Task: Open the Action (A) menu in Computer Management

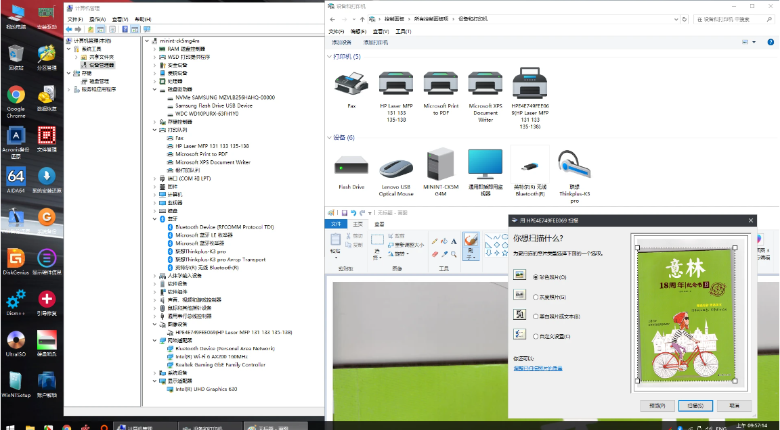Action: coord(97,19)
